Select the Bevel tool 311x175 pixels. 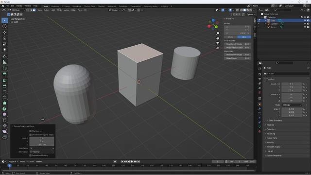click(4, 86)
